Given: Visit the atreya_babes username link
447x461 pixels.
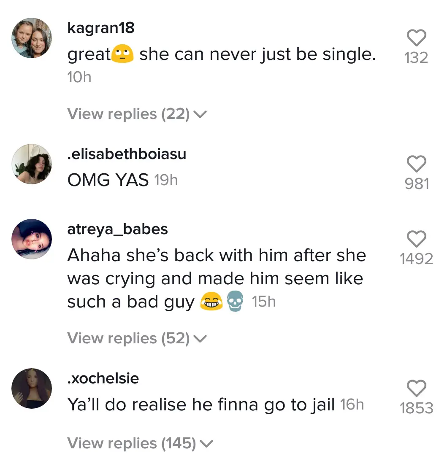Looking at the screenshot, I should click(117, 229).
